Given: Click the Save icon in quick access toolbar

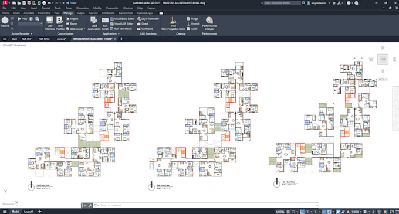Looking at the screenshot, I should (x=24, y=3).
